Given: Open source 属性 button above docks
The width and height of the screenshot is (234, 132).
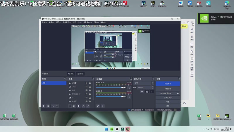Looking at the screenshot, I should coord(71,74).
